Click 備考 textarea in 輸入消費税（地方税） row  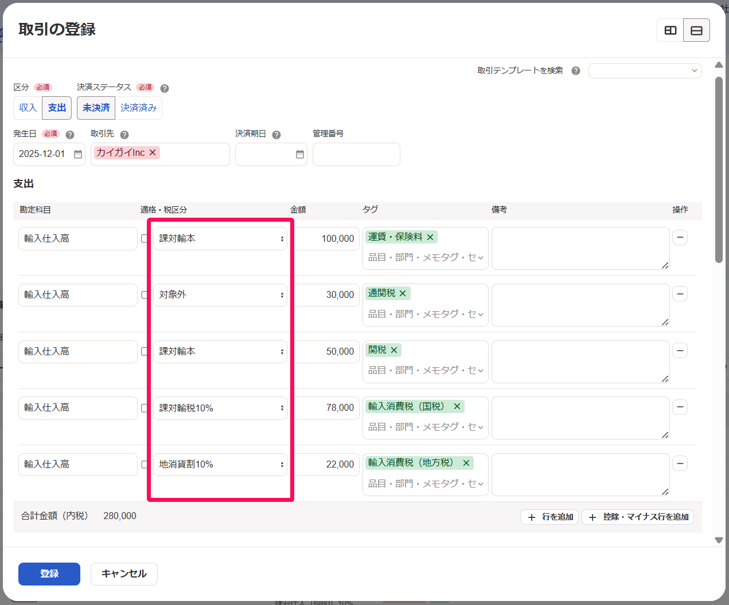click(580, 474)
